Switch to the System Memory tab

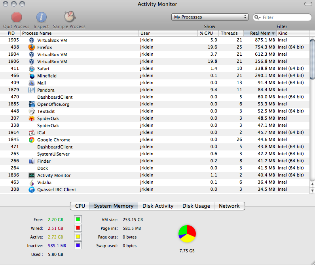coord(114,206)
